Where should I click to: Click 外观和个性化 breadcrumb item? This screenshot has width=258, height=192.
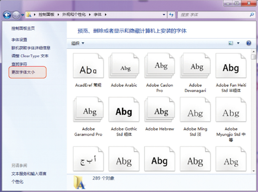(74, 14)
